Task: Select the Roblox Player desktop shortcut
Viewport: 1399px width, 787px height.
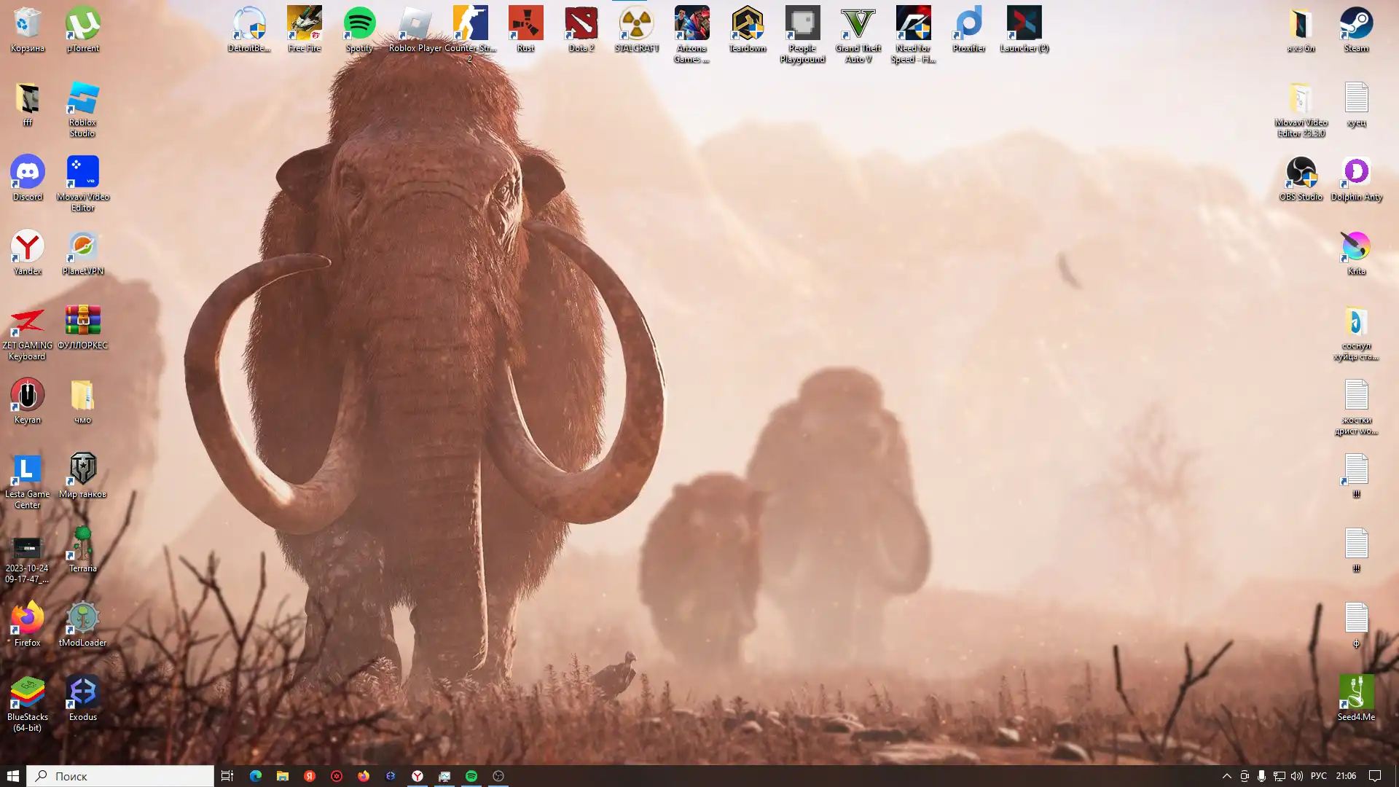Action: tap(415, 30)
